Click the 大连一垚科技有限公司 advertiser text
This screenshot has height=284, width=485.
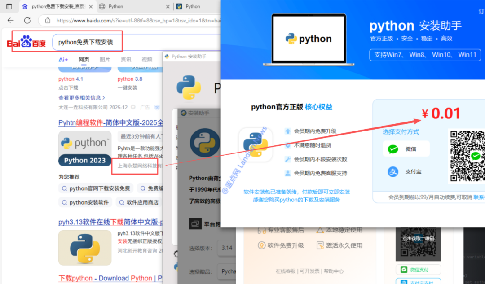pos(83,107)
